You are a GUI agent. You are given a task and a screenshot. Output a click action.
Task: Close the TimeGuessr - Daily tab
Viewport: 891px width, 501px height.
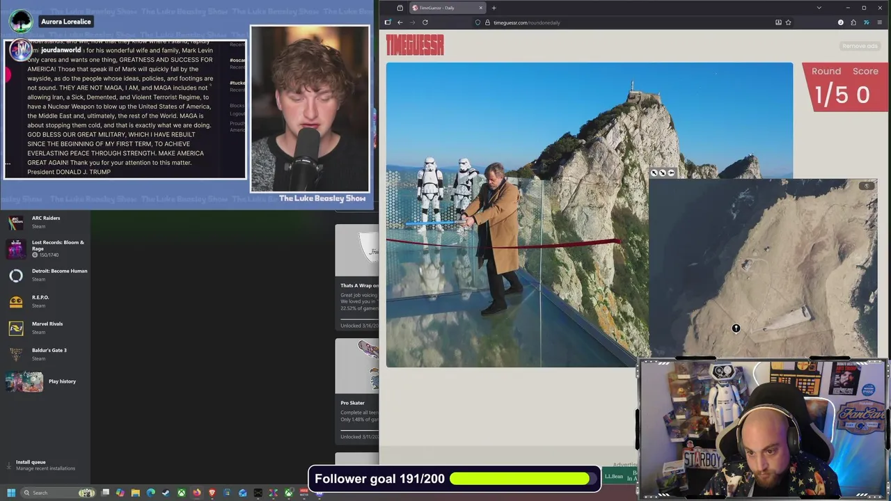point(481,8)
